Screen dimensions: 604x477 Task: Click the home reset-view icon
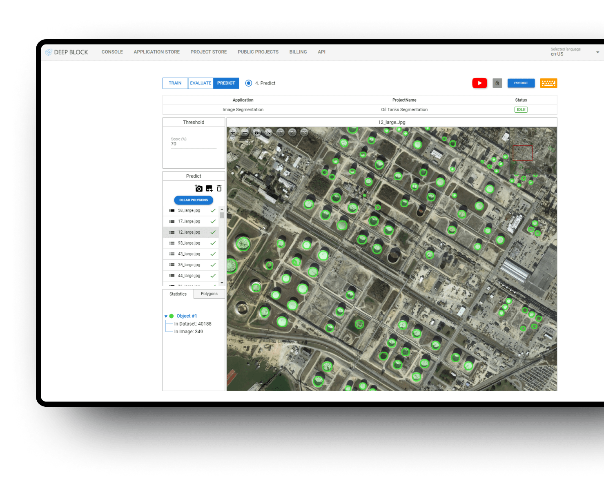click(256, 132)
